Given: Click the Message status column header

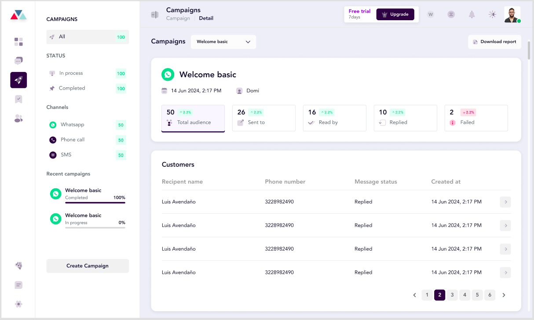Looking at the screenshot, I should [x=376, y=182].
